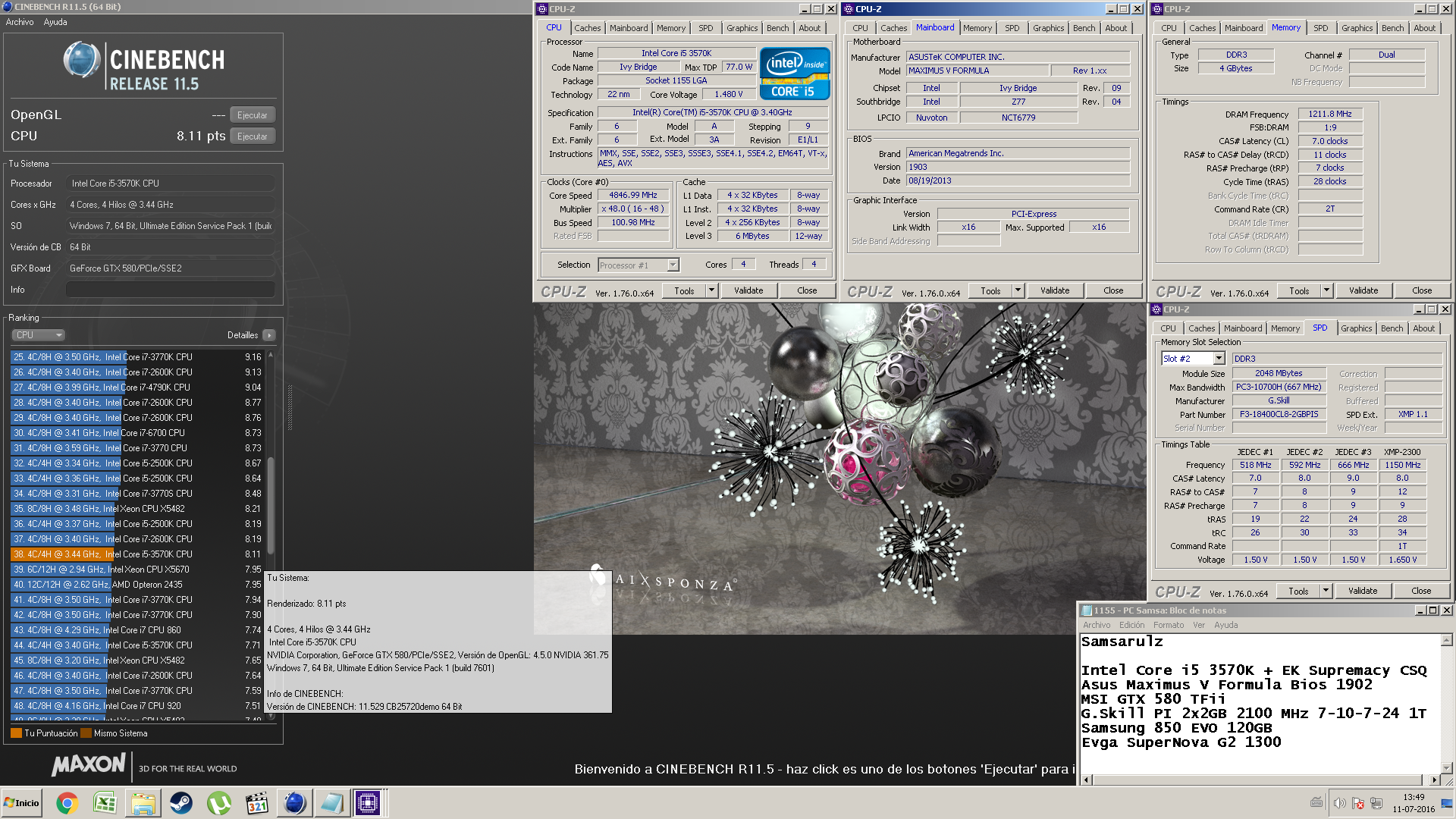Open Media Player Classic taskbar icon

pyautogui.click(x=257, y=803)
